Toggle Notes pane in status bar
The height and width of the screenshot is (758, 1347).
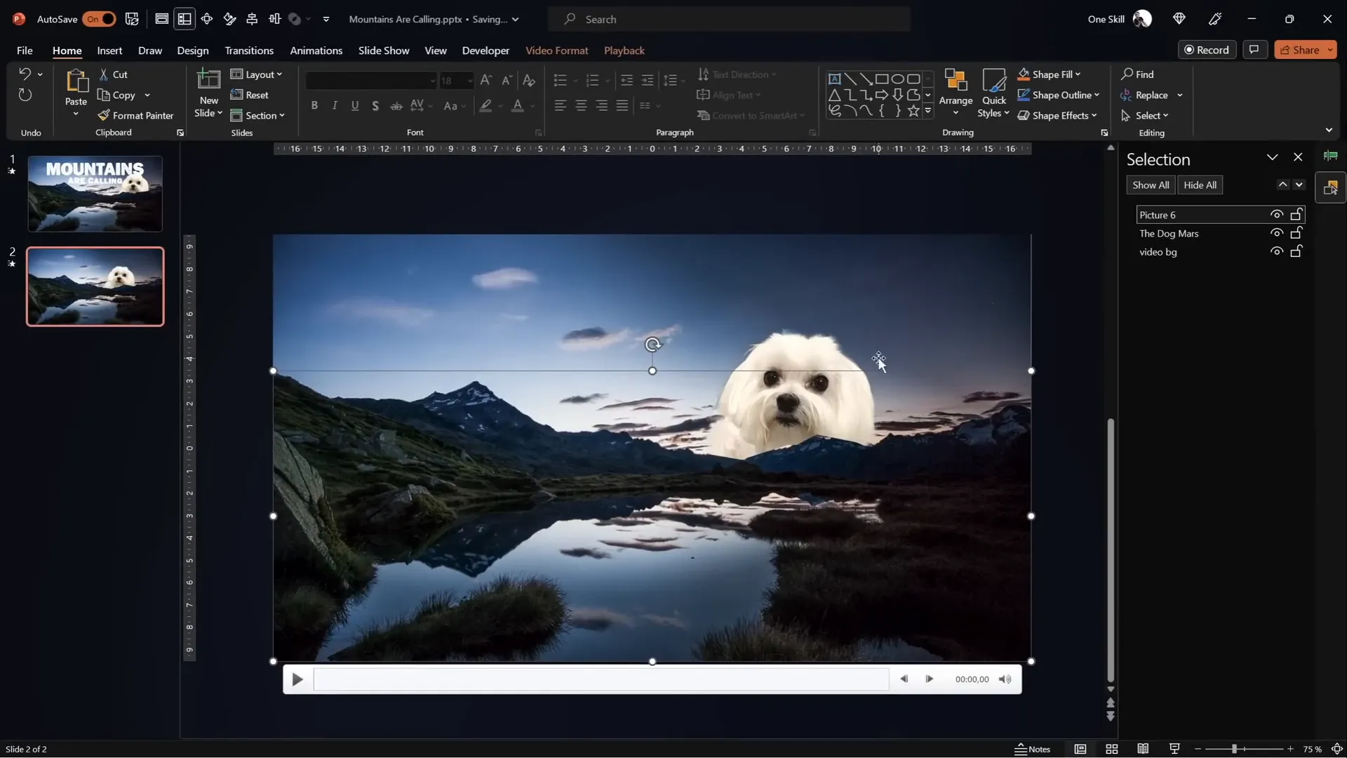pyautogui.click(x=1033, y=749)
